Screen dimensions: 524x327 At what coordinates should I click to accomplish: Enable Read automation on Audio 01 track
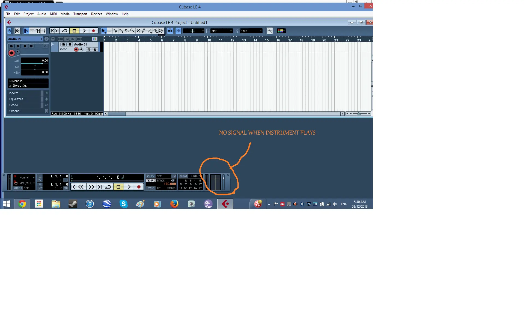click(89, 50)
